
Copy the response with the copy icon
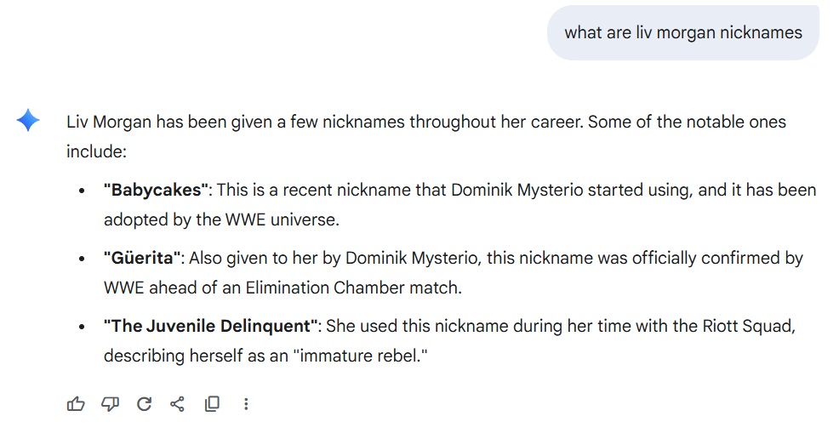(x=213, y=404)
